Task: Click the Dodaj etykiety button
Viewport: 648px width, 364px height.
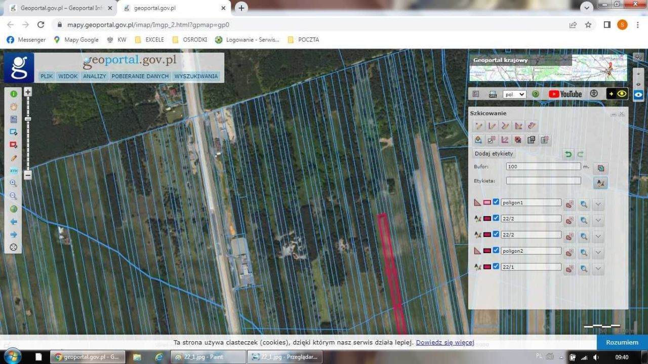Action: tap(494, 153)
